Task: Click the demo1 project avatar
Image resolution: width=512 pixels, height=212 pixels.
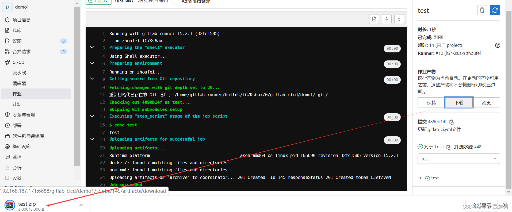Action: (x=7, y=7)
